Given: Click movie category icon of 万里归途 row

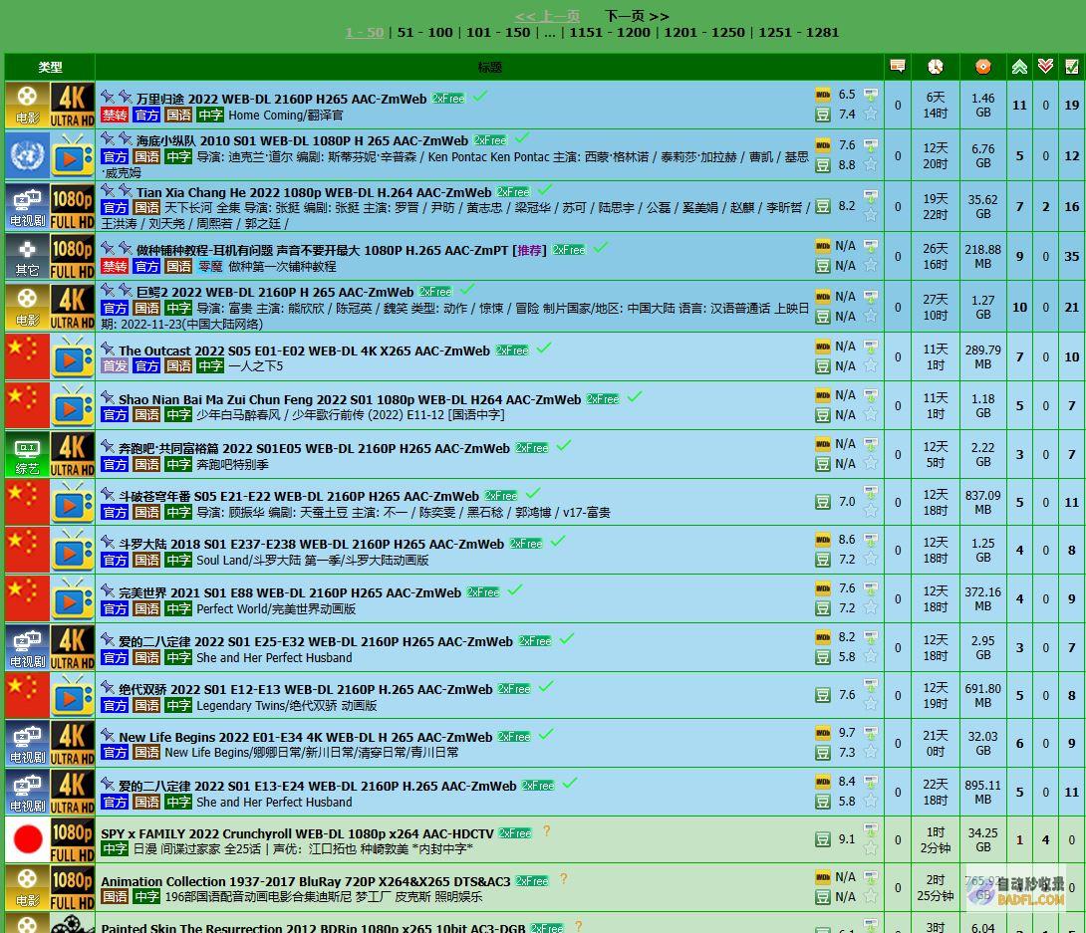Looking at the screenshot, I should [x=27, y=105].
